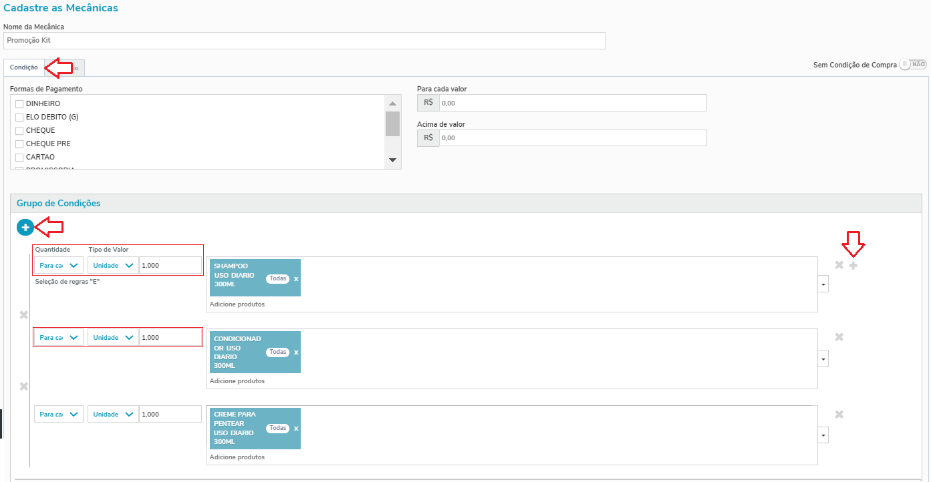Viewport: 931px width, 482px height.
Task: Focus the Para cada valor field
Action: pyautogui.click(x=573, y=103)
